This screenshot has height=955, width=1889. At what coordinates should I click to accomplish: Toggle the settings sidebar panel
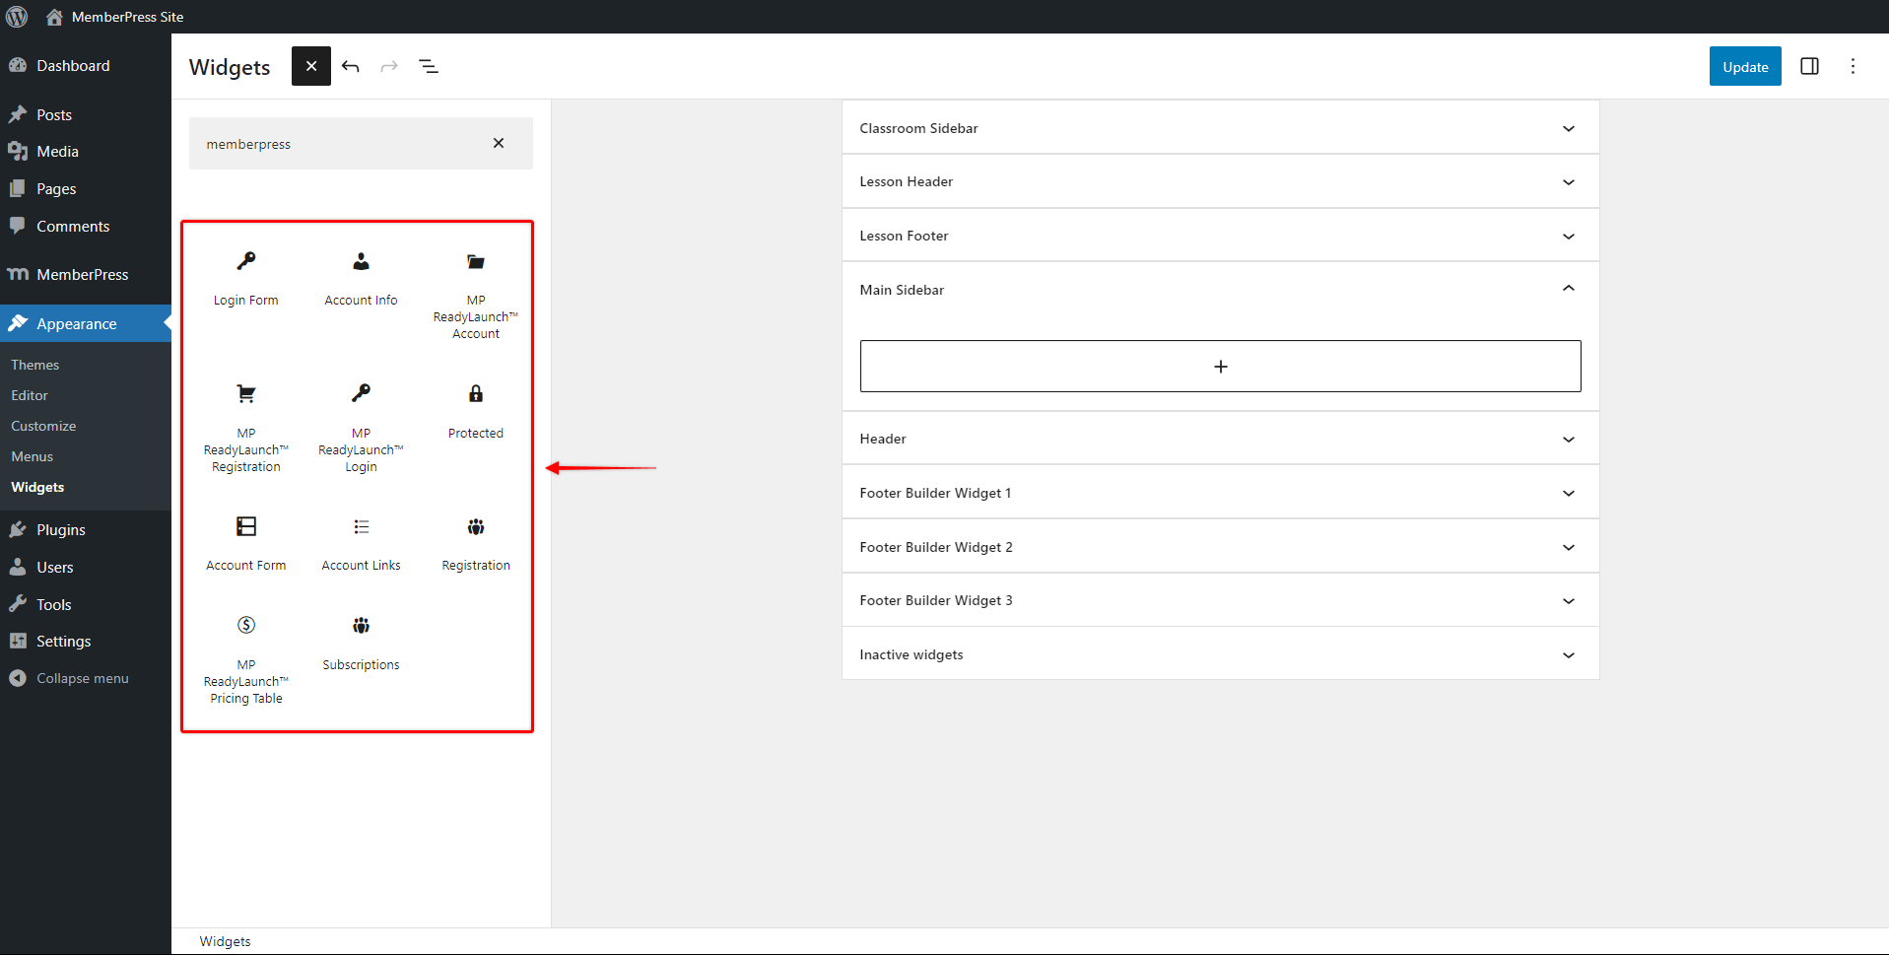click(1809, 66)
